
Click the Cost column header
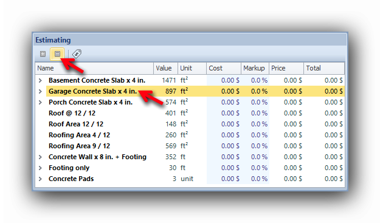[x=224, y=68]
